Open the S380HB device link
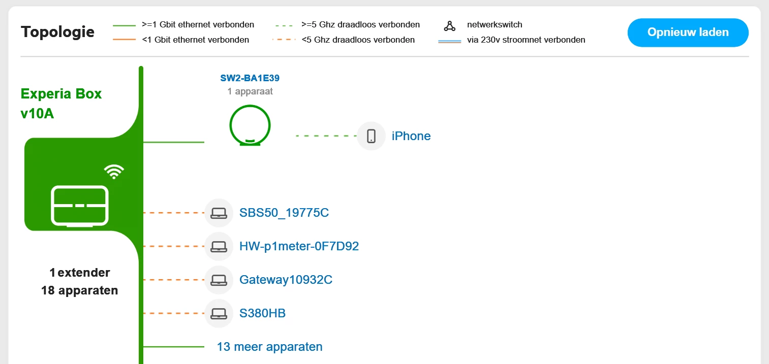The image size is (769, 364). click(262, 313)
